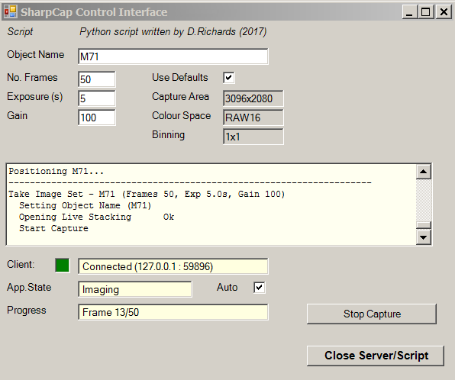Click the 'Binning' label
The image size is (455, 380).
coord(168,135)
